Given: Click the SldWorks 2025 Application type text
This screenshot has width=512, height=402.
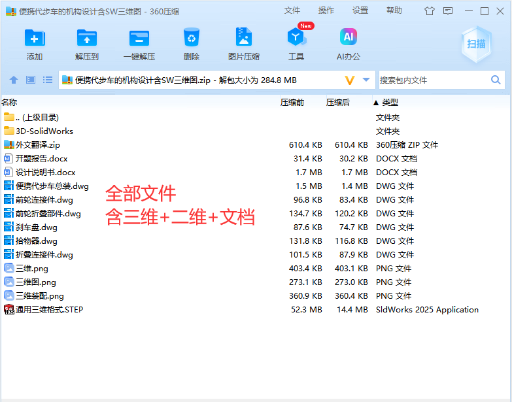Looking at the screenshot, I should [x=427, y=309].
